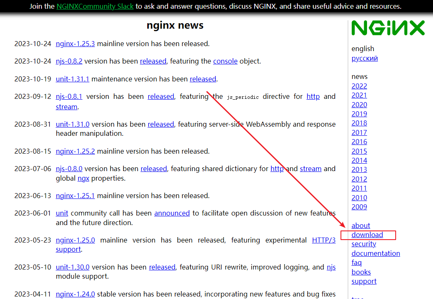Switch language to русский
This screenshot has width=433, height=299.
coord(365,59)
